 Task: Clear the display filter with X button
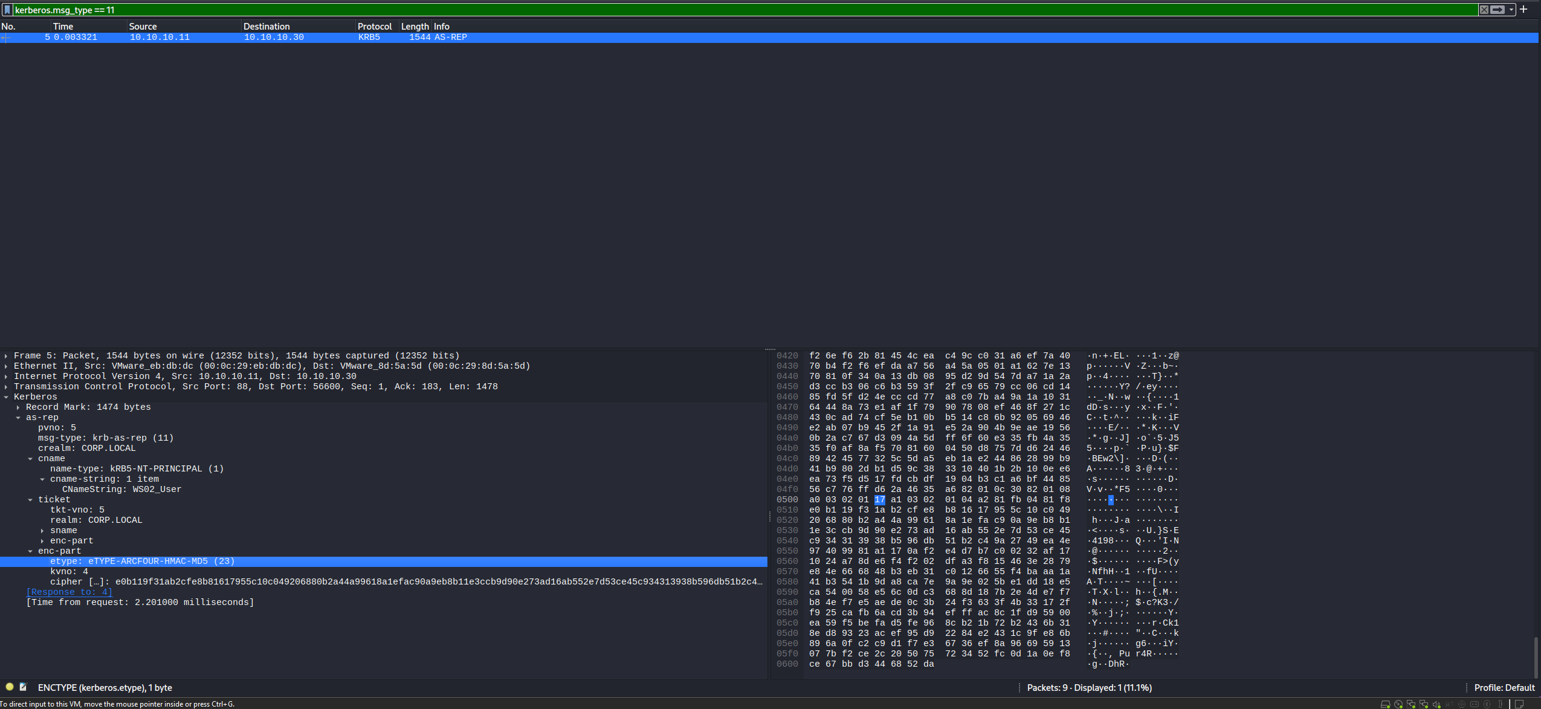pos(1484,10)
